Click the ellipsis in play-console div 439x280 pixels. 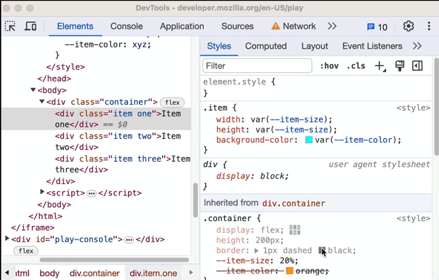click(129, 240)
